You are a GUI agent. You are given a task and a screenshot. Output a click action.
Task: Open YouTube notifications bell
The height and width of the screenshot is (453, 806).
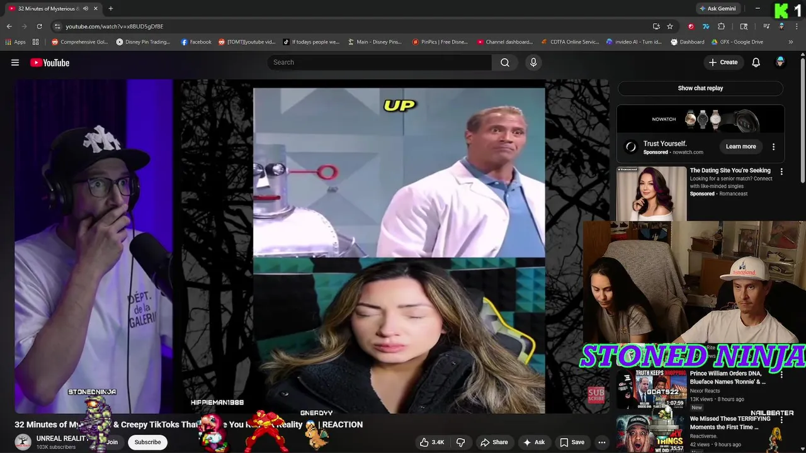756,62
